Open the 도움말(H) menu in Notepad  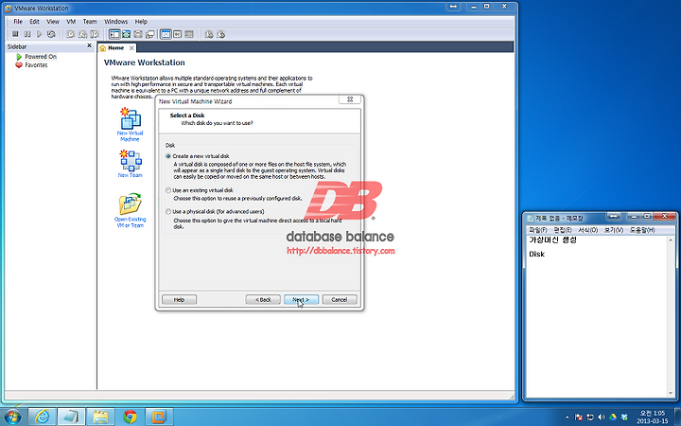coord(642,230)
